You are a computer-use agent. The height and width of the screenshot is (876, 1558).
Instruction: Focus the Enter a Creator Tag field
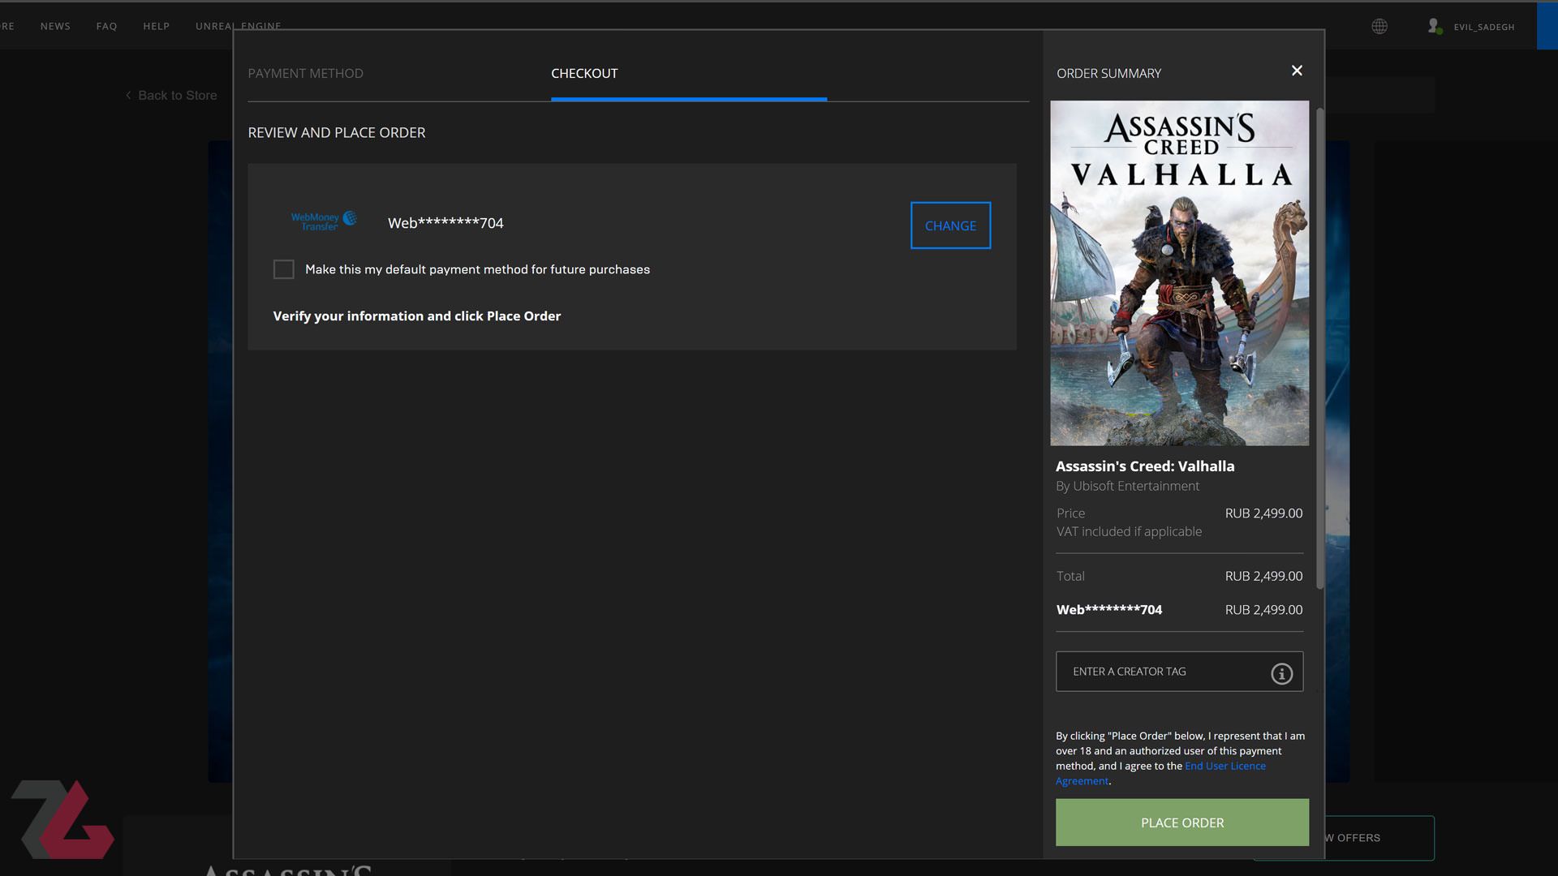tap(1179, 672)
